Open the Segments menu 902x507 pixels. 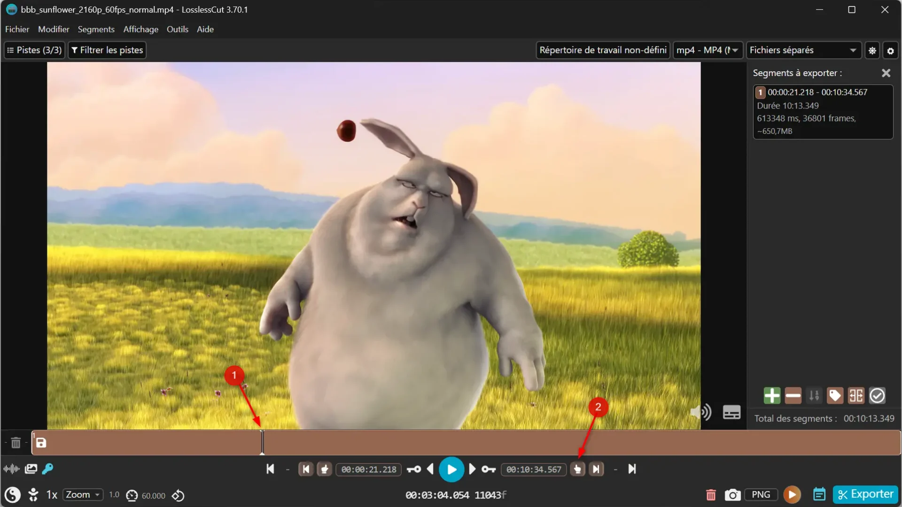(x=96, y=29)
